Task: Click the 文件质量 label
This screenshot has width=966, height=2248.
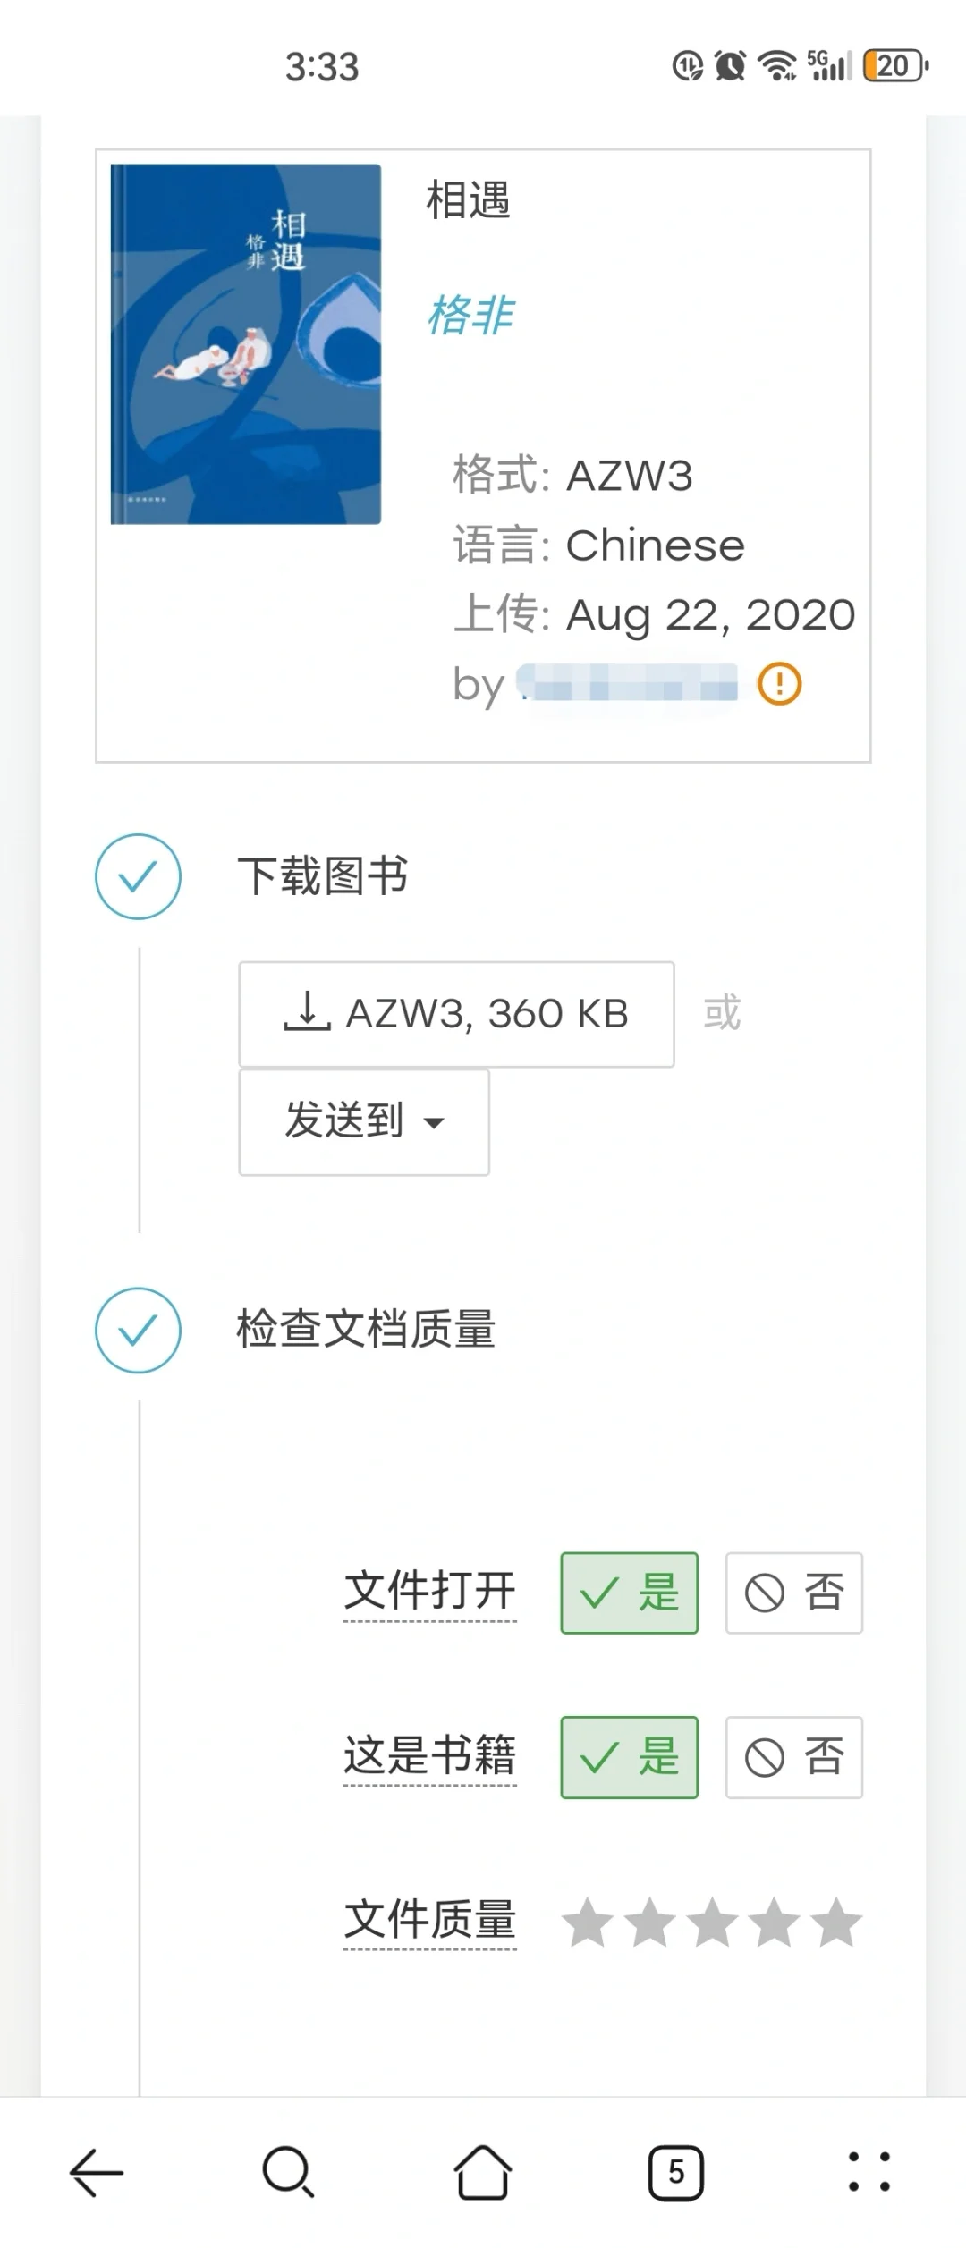Action: pyautogui.click(x=430, y=1921)
